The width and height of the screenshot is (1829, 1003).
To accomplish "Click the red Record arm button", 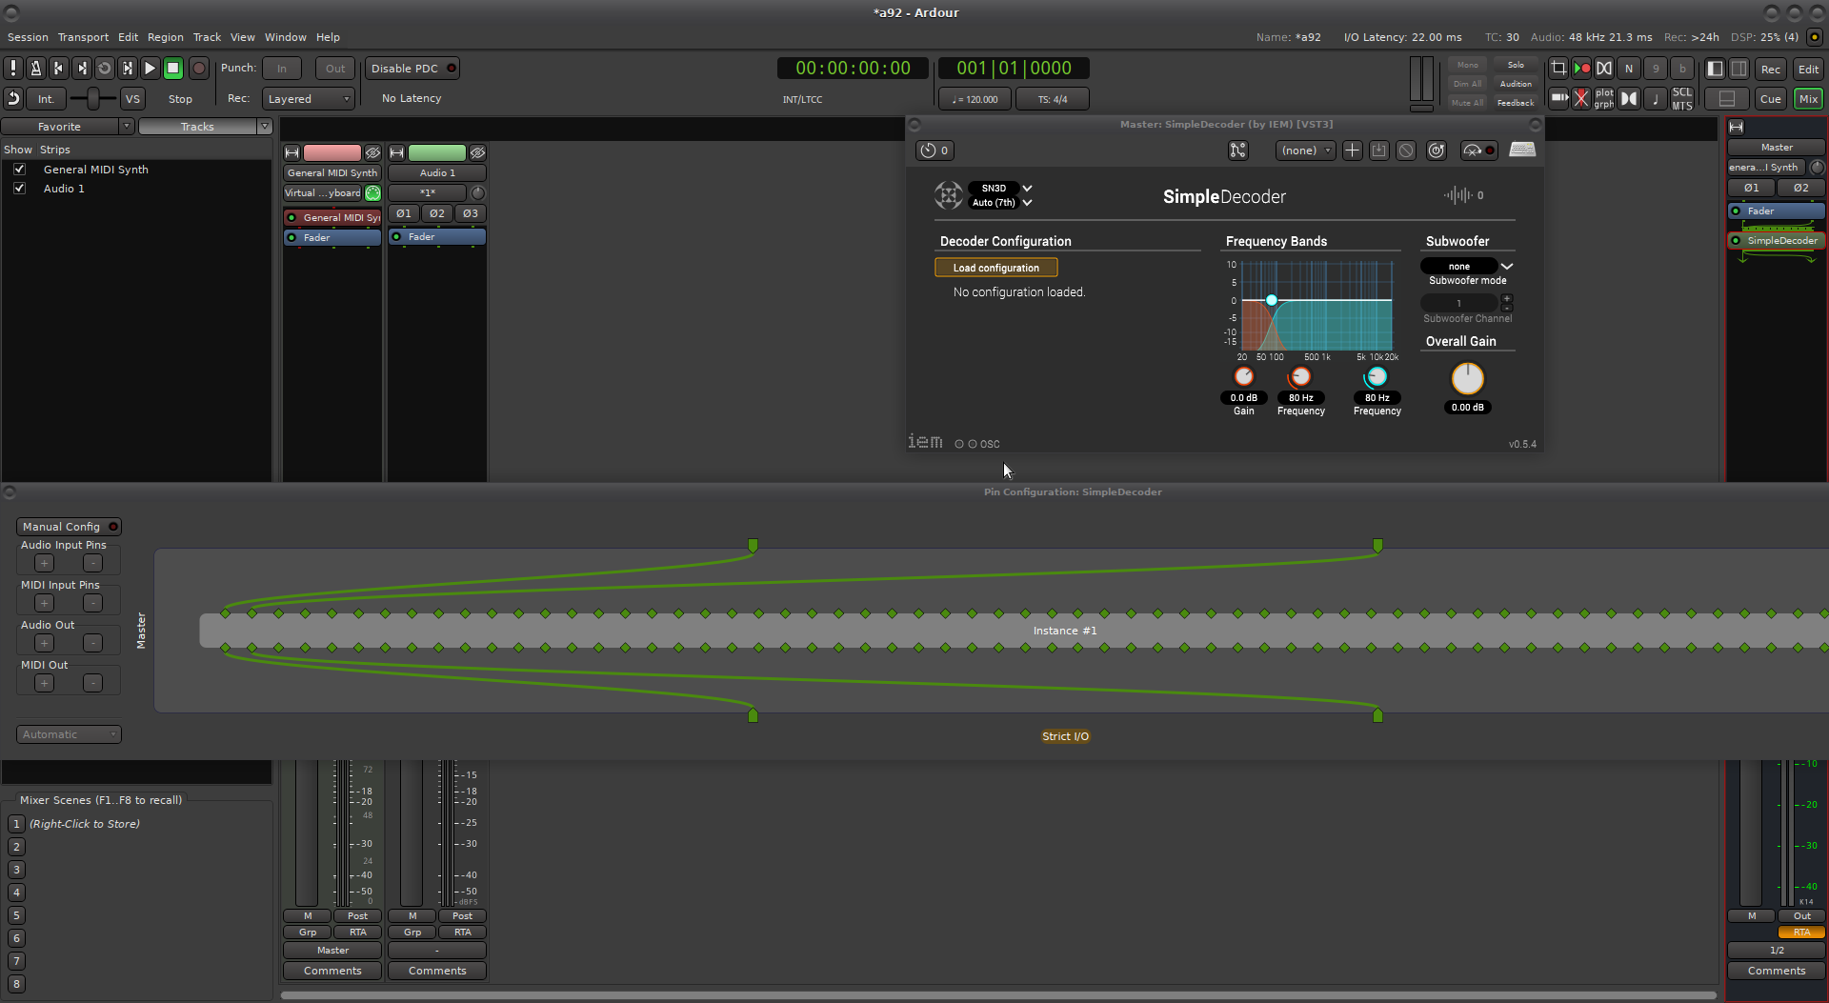I will click(x=198, y=69).
